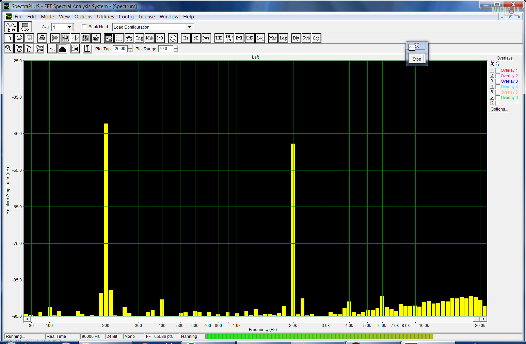This screenshot has height=344, width=526.
Task: Enable Overlay 6 checkbox
Action: 498,98
